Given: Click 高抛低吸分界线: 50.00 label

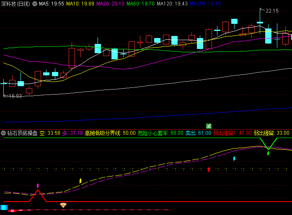Looking at the screenshot, I should click(110, 133).
